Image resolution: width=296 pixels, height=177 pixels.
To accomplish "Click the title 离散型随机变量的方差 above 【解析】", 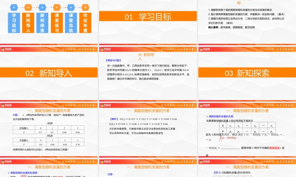I will pos(148,111).
